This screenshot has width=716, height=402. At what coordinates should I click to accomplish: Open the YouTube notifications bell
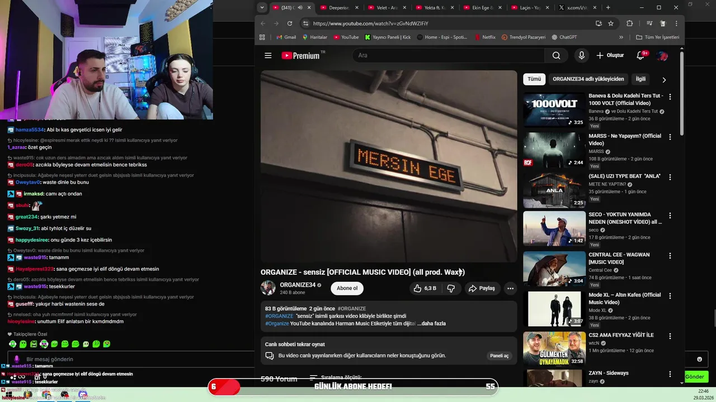pyautogui.click(x=641, y=55)
